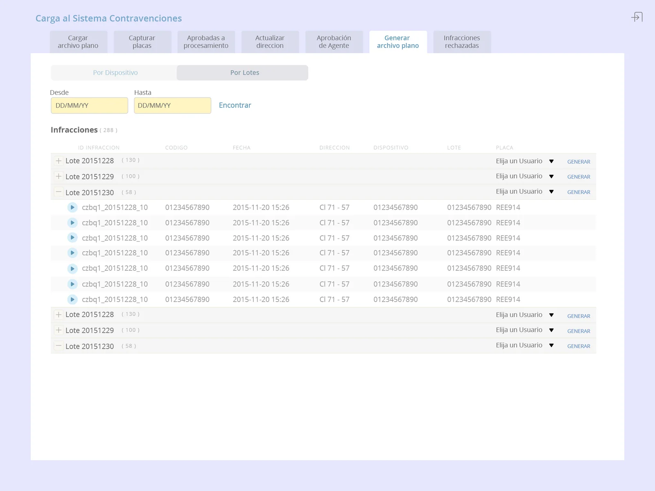The image size is (655, 491).
Task: Open the Actualizar direccion tab
Action: (x=270, y=42)
